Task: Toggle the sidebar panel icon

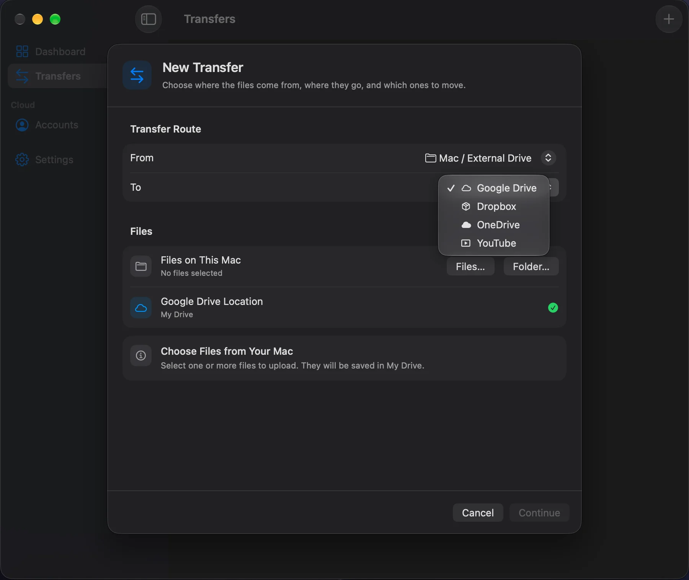Action: tap(149, 19)
